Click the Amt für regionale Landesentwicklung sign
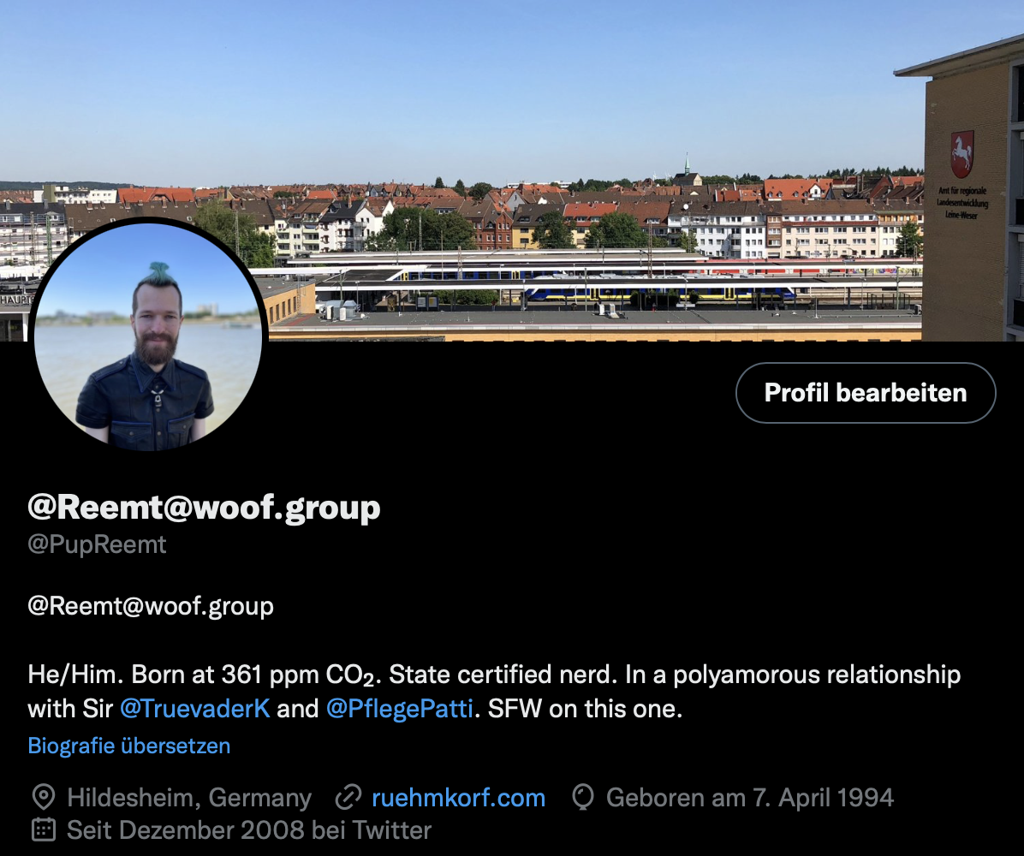 962,202
